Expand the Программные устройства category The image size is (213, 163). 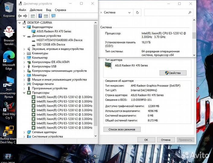[24, 88]
